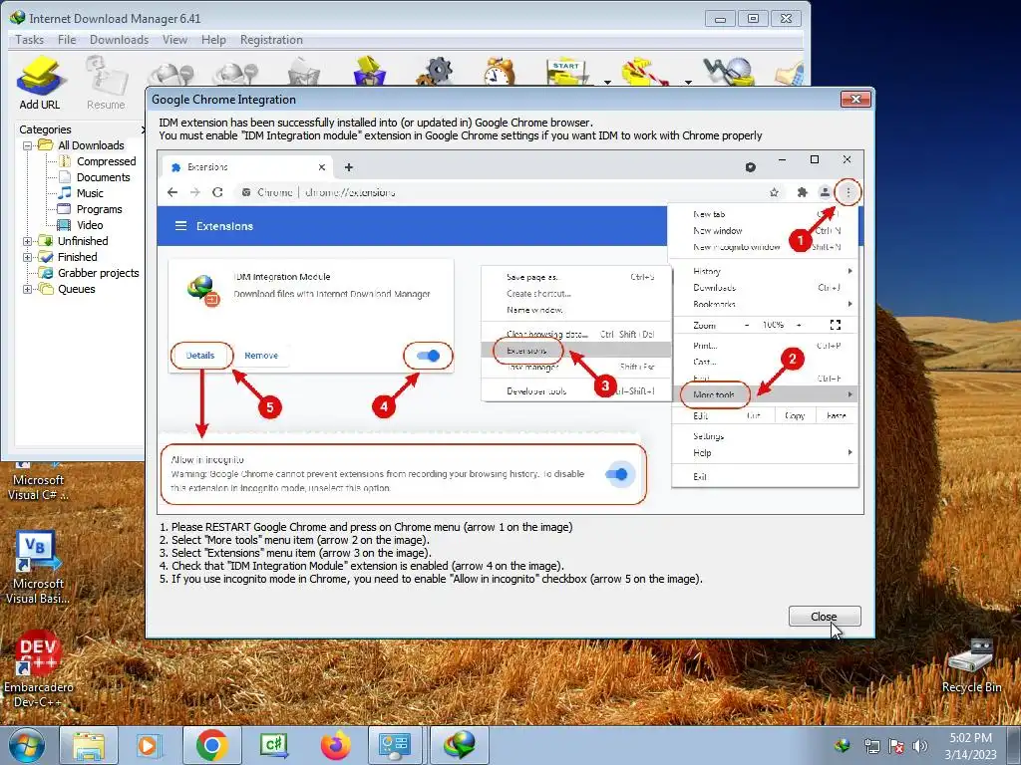The width and height of the screenshot is (1021, 765).
Task: Click IDM icon in system tray
Action: [x=843, y=745]
